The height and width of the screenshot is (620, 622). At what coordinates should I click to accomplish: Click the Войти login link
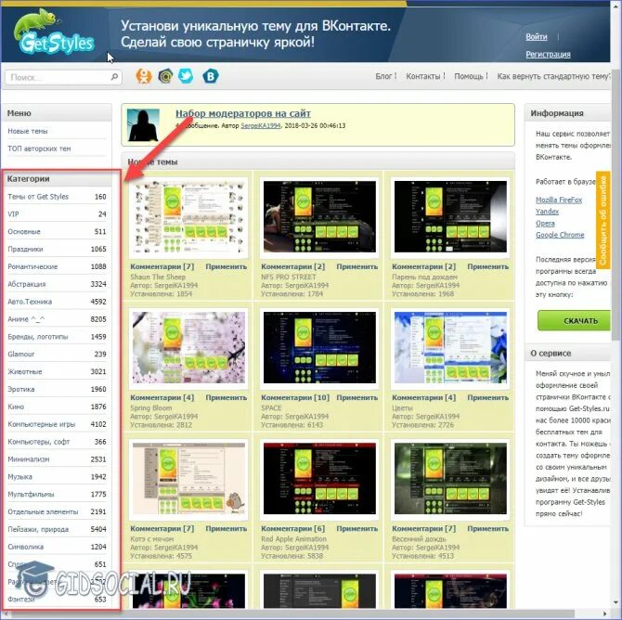537,37
